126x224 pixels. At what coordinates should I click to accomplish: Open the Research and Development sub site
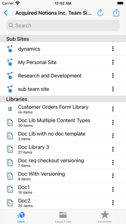(63, 76)
